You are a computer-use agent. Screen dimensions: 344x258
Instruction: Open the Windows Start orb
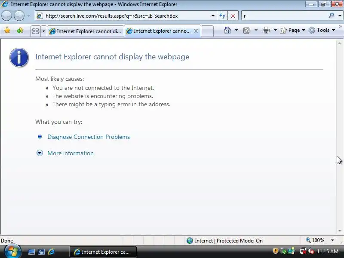coord(12,251)
